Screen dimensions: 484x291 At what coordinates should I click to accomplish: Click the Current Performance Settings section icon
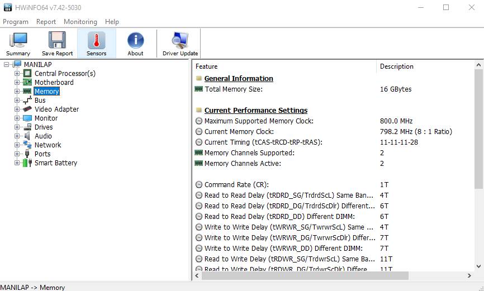pos(199,110)
